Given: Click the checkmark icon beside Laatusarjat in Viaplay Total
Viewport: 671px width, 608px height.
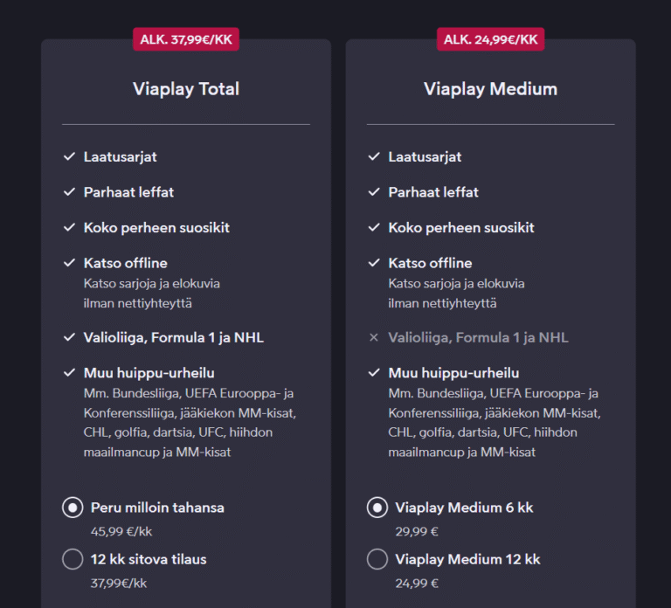Looking at the screenshot, I should 69,157.
